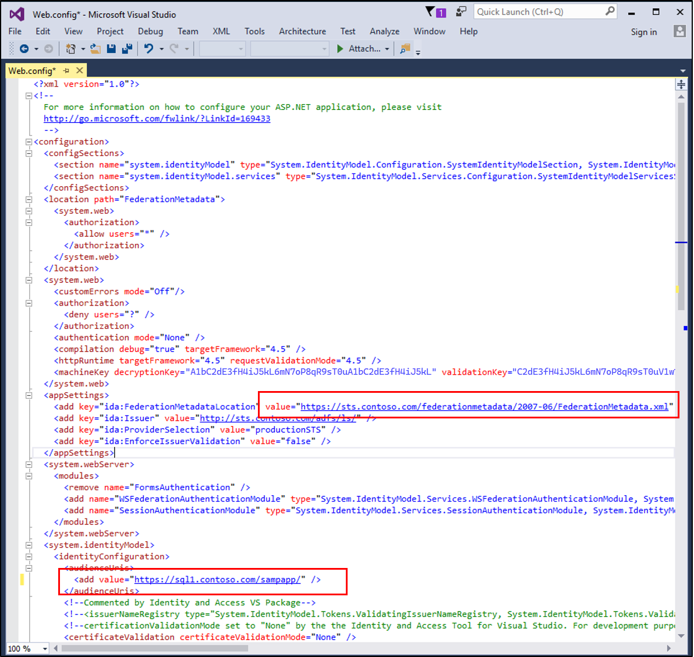Open the File menu
Viewport: 694px width, 657px height.
point(15,31)
